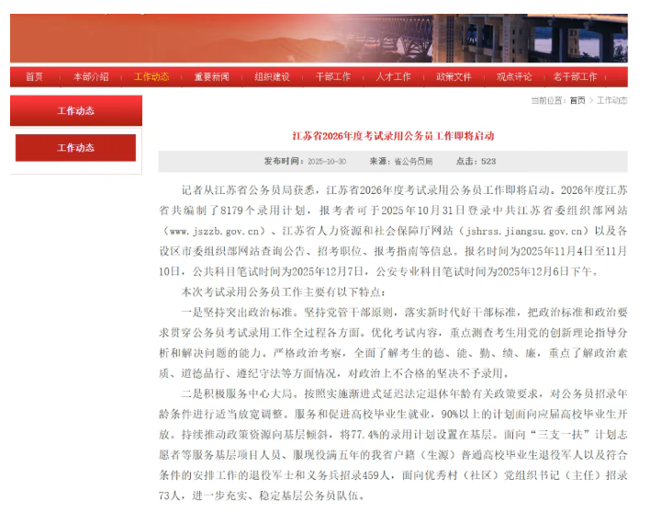The width and height of the screenshot is (650, 513).
Task: Select highlighted 工作动态 in the top navigation bar
Action: pyautogui.click(x=151, y=77)
